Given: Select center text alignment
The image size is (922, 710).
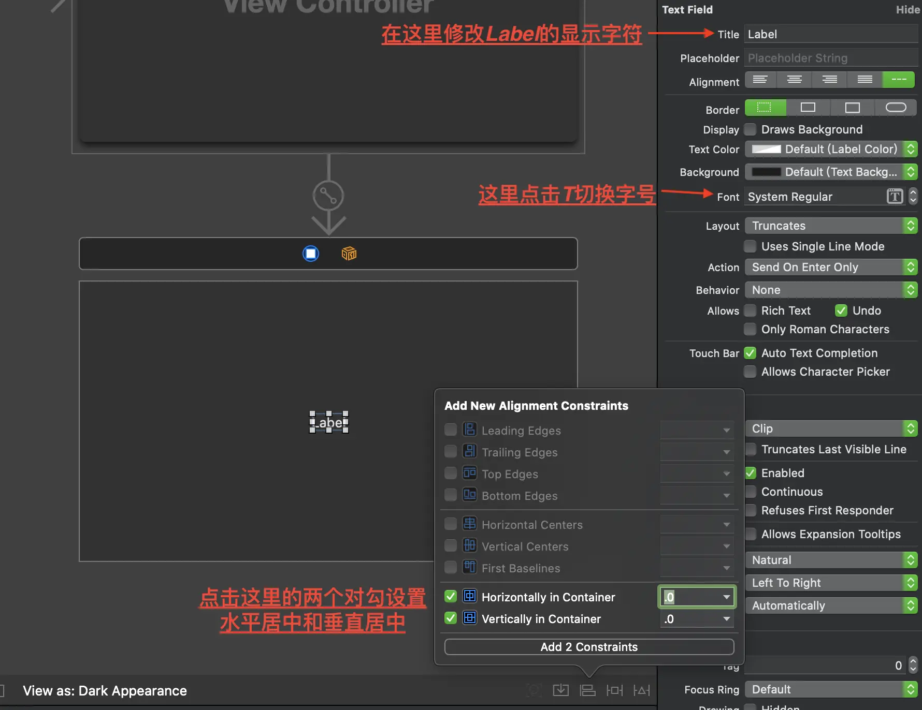Looking at the screenshot, I should (x=794, y=80).
